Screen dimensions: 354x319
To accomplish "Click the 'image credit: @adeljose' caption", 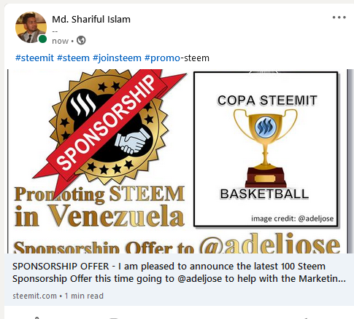I will click(x=292, y=218).
